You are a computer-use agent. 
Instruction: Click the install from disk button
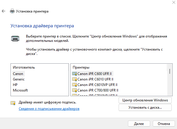point(145,107)
